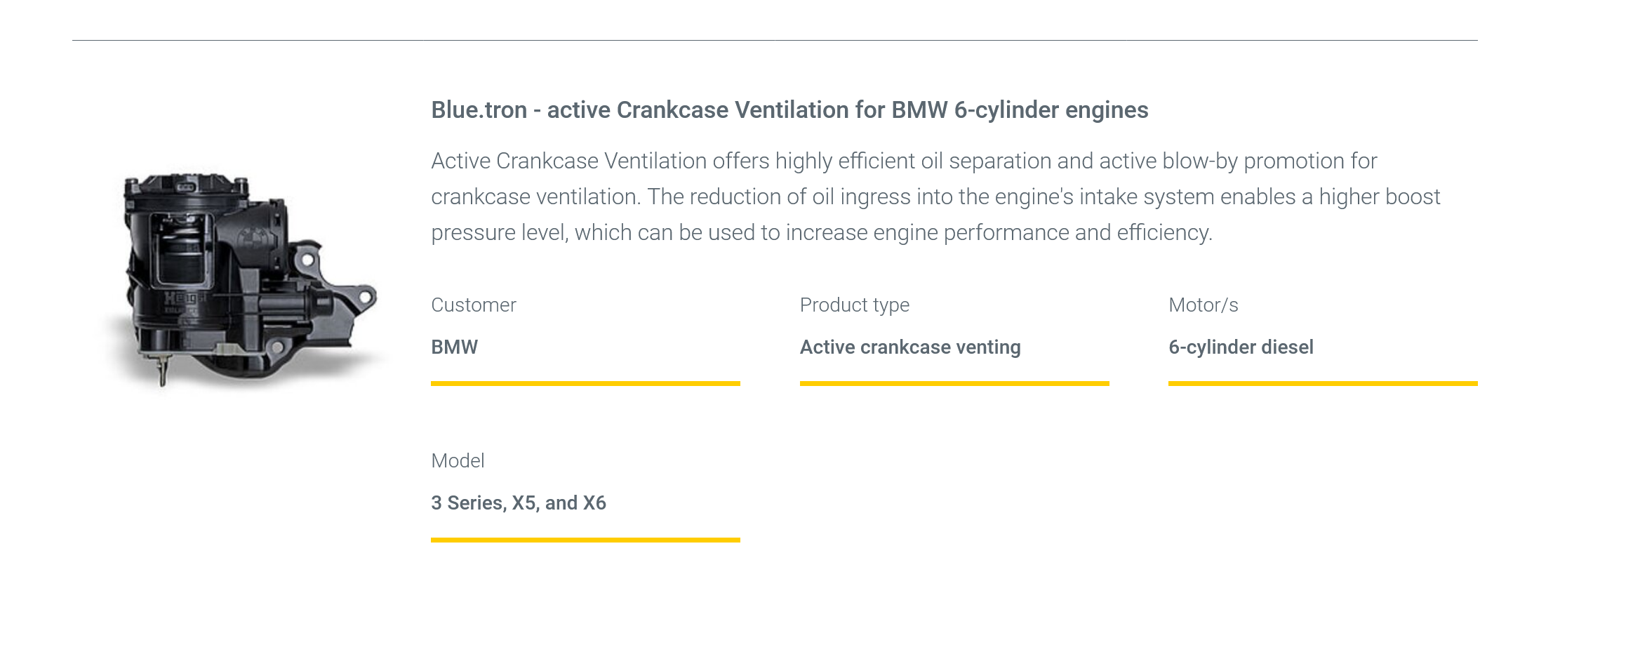Image resolution: width=1640 pixels, height=652 pixels.
Task: Select the 6-cylinder diesel value
Action: [1241, 347]
